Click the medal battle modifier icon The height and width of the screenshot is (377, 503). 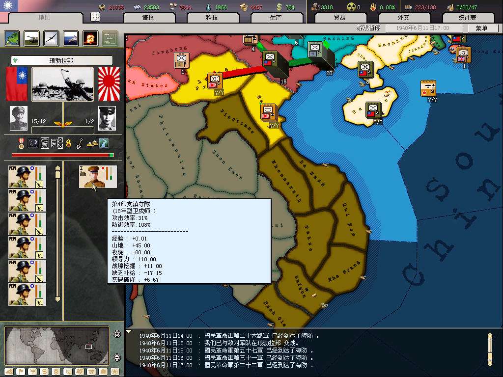[x=21, y=144]
